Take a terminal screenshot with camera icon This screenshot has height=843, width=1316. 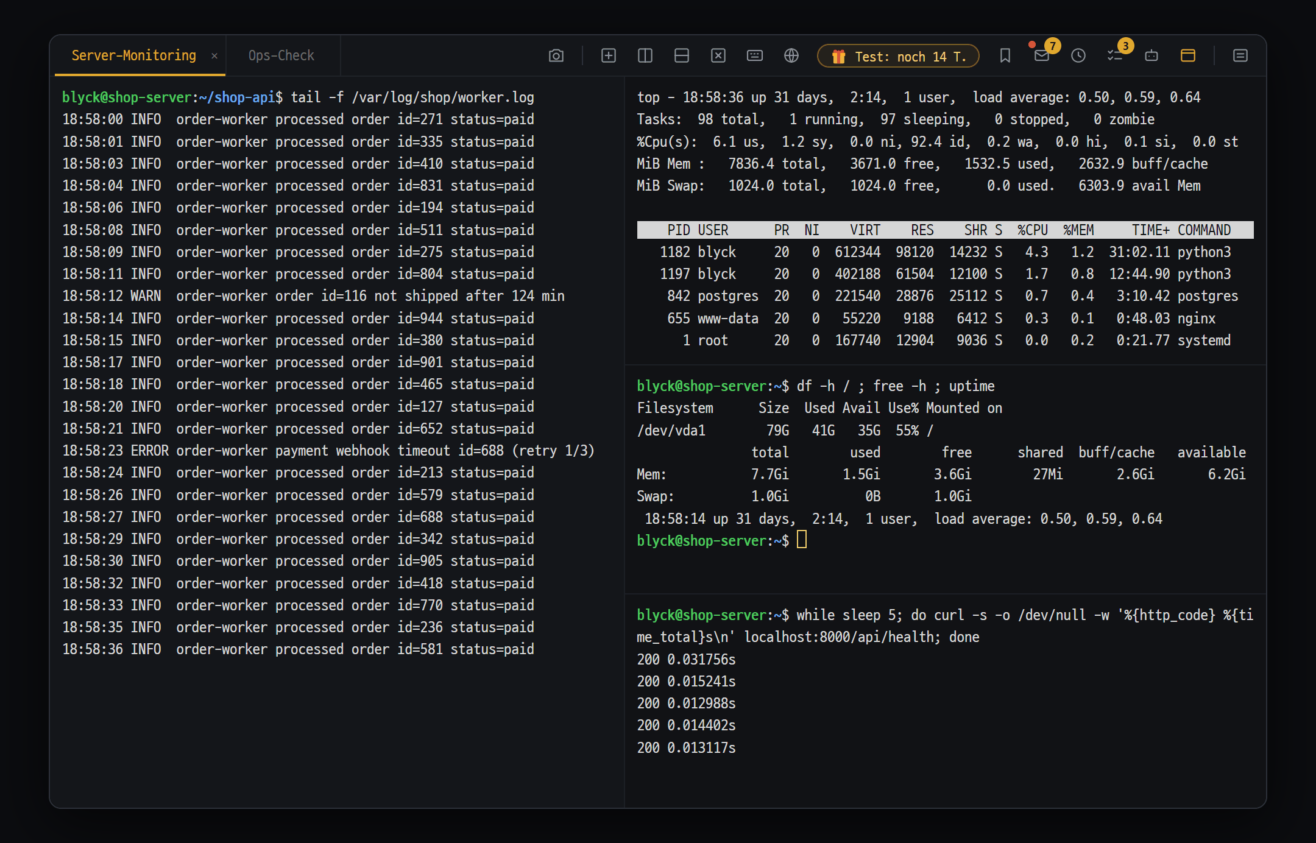pos(556,56)
